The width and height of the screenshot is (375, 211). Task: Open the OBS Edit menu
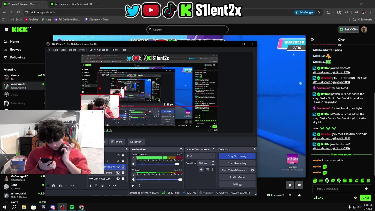coord(55,50)
